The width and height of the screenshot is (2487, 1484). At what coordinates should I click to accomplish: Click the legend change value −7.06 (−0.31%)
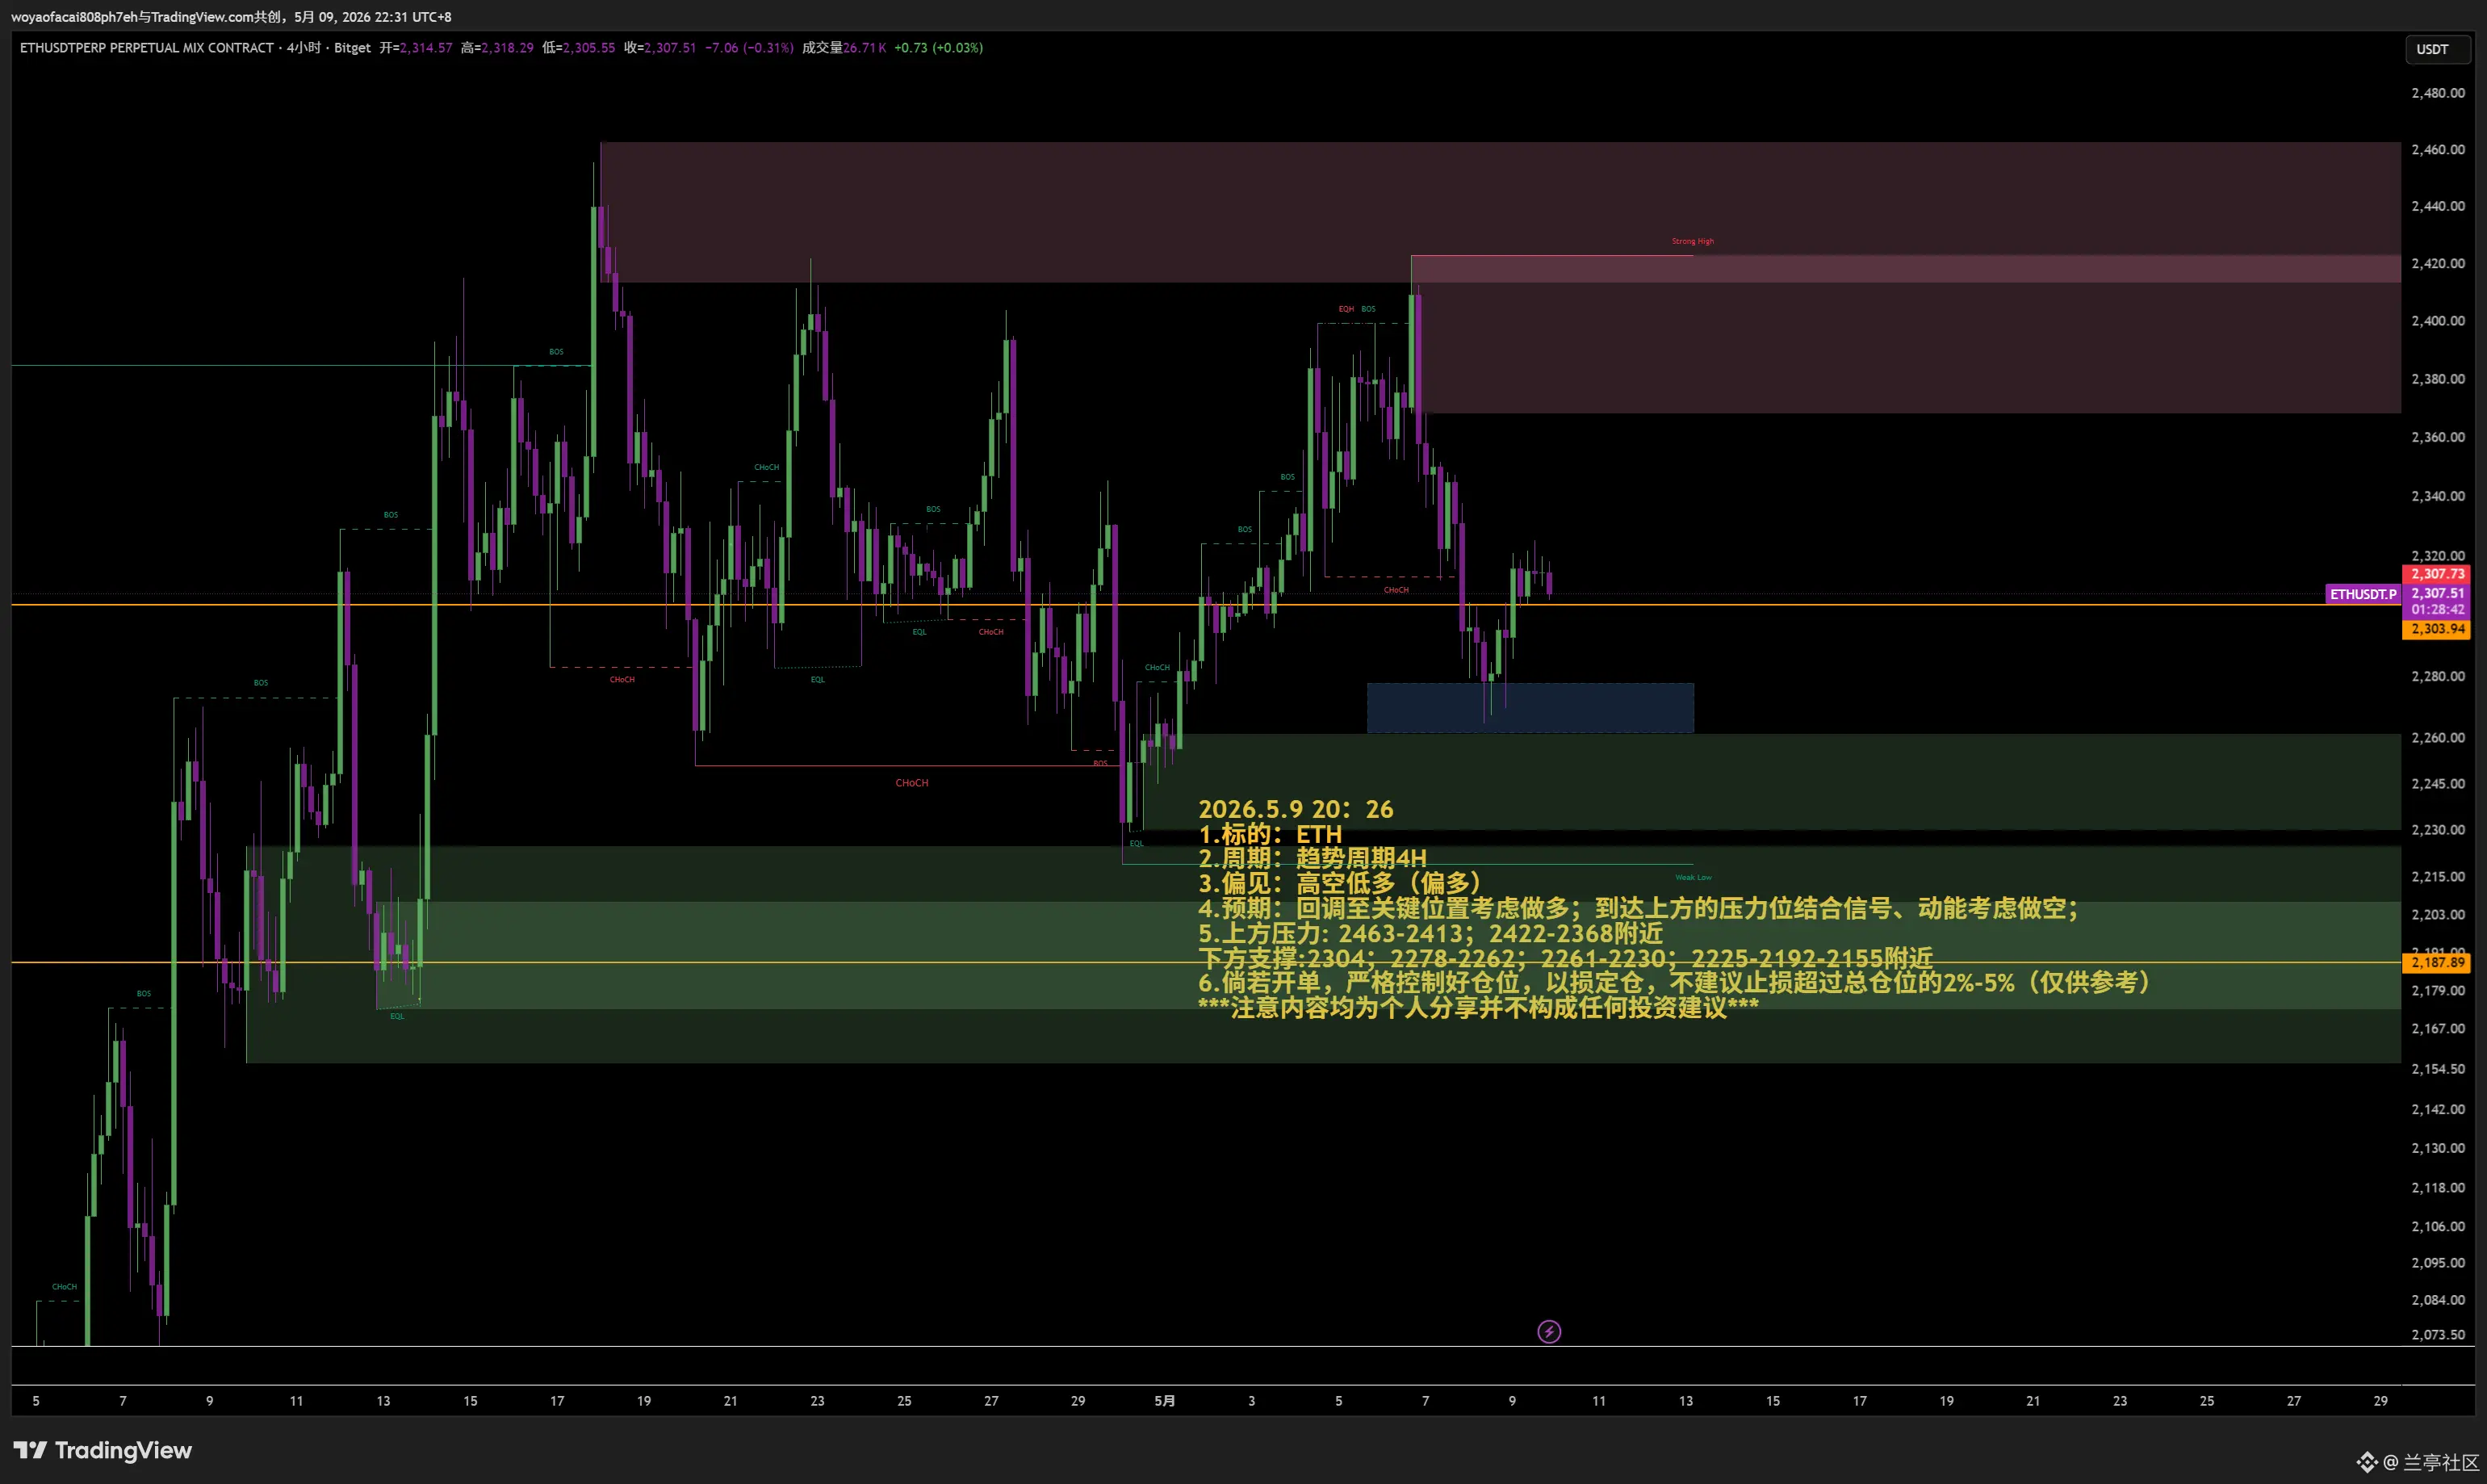750,47
